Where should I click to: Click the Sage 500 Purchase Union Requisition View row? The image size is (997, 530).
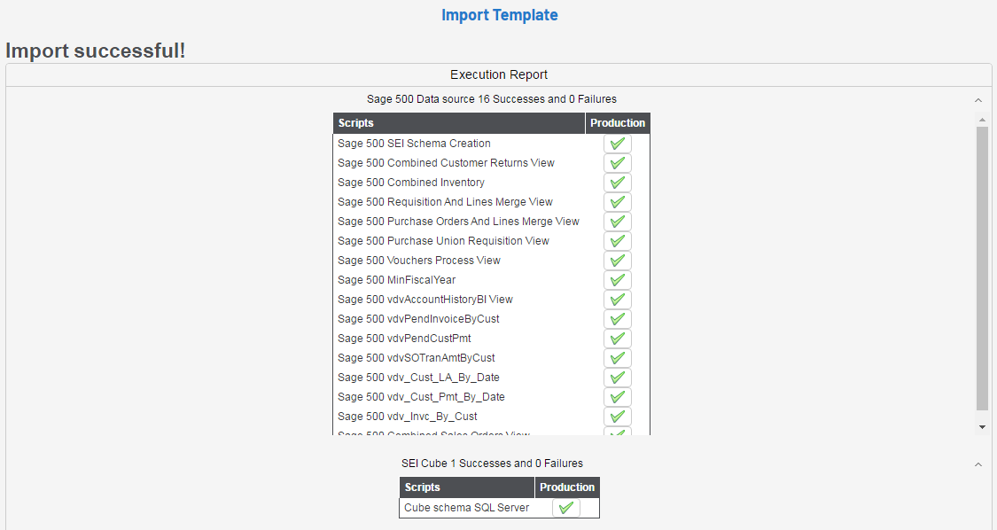(x=443, y=241)
